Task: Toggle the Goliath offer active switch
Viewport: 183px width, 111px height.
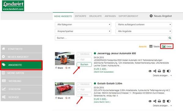Action: pos(169,101)
